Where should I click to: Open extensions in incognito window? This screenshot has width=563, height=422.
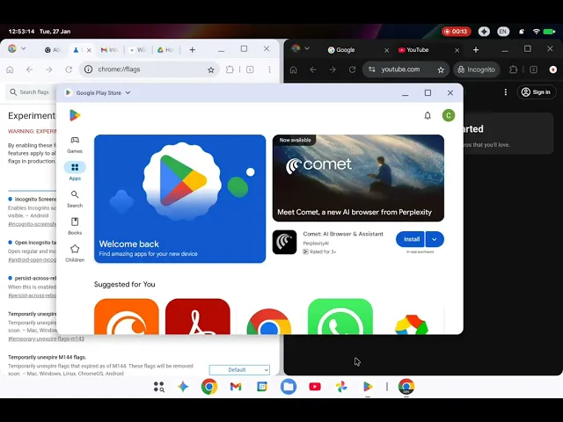click(x=513, y=69)
